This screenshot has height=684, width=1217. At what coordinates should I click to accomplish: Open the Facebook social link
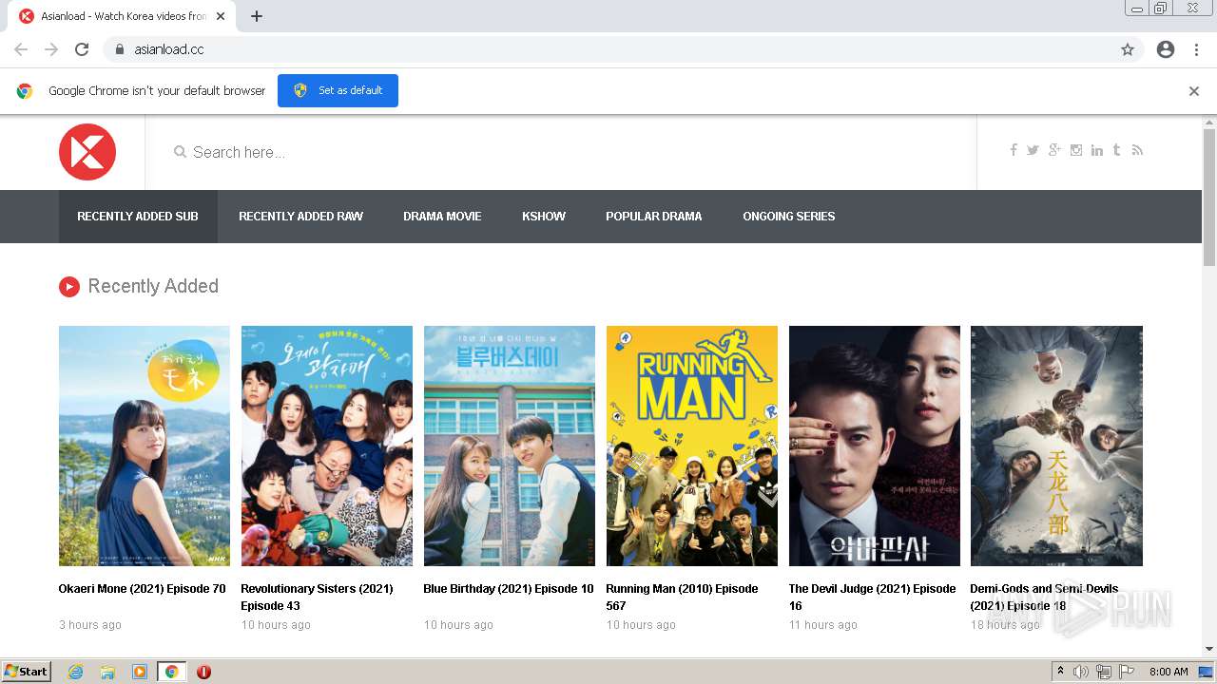click(1014, 150)
